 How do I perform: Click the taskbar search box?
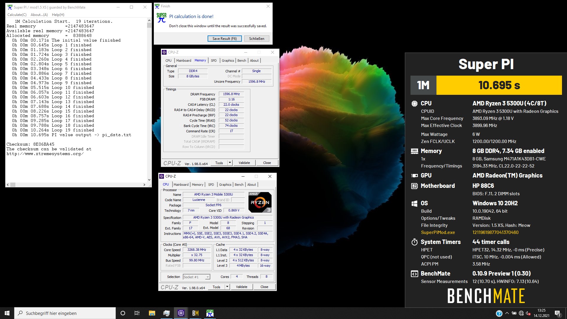[65, 313]
